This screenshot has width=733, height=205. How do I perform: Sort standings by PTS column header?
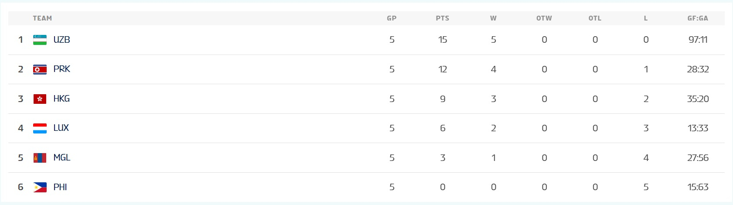442,18
